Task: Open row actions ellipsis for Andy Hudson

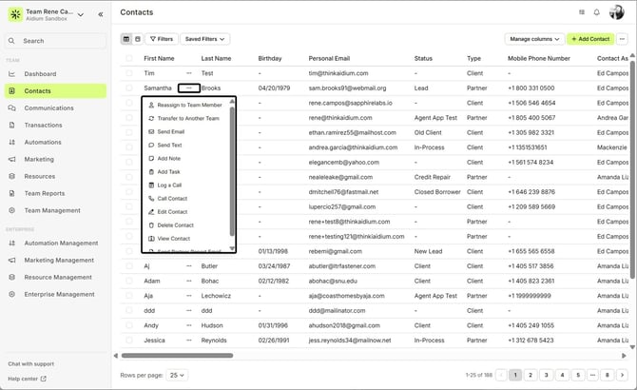Action: [x=189, y=325]
